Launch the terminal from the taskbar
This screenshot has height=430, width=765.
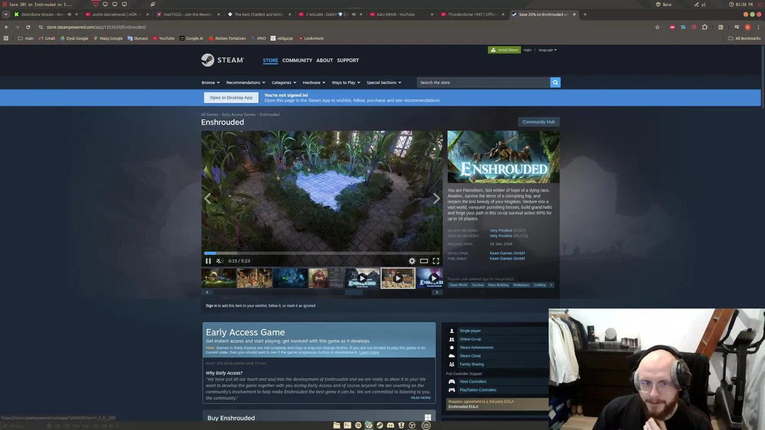347,425
